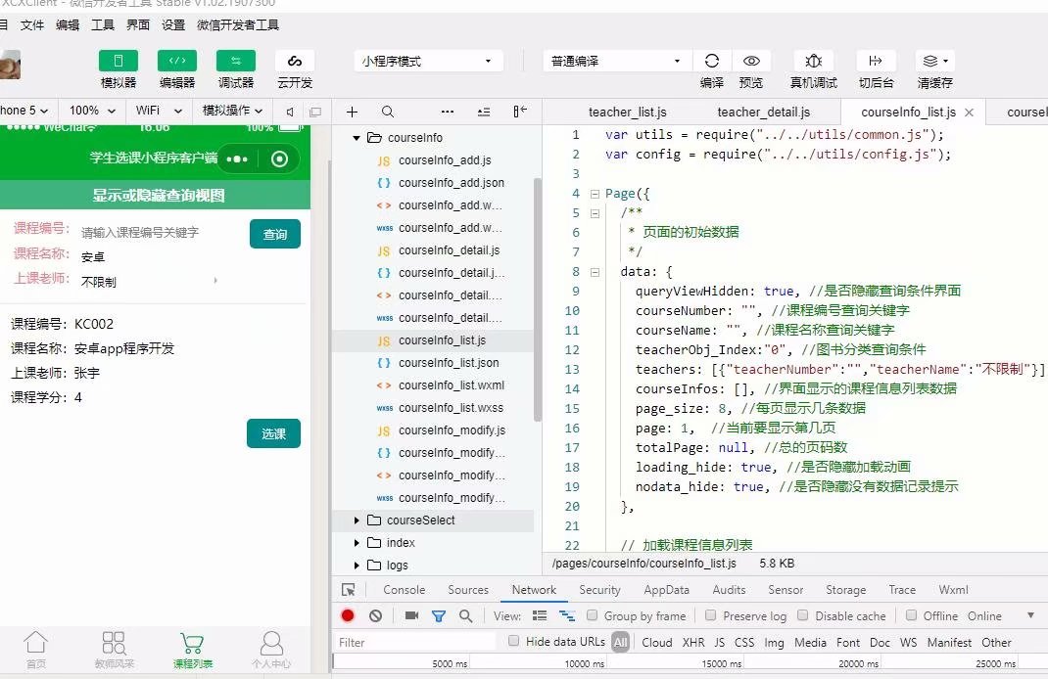Screen dimensions: 1048x679
Task: Enable Group by frame checkbox
Action: 593,614
